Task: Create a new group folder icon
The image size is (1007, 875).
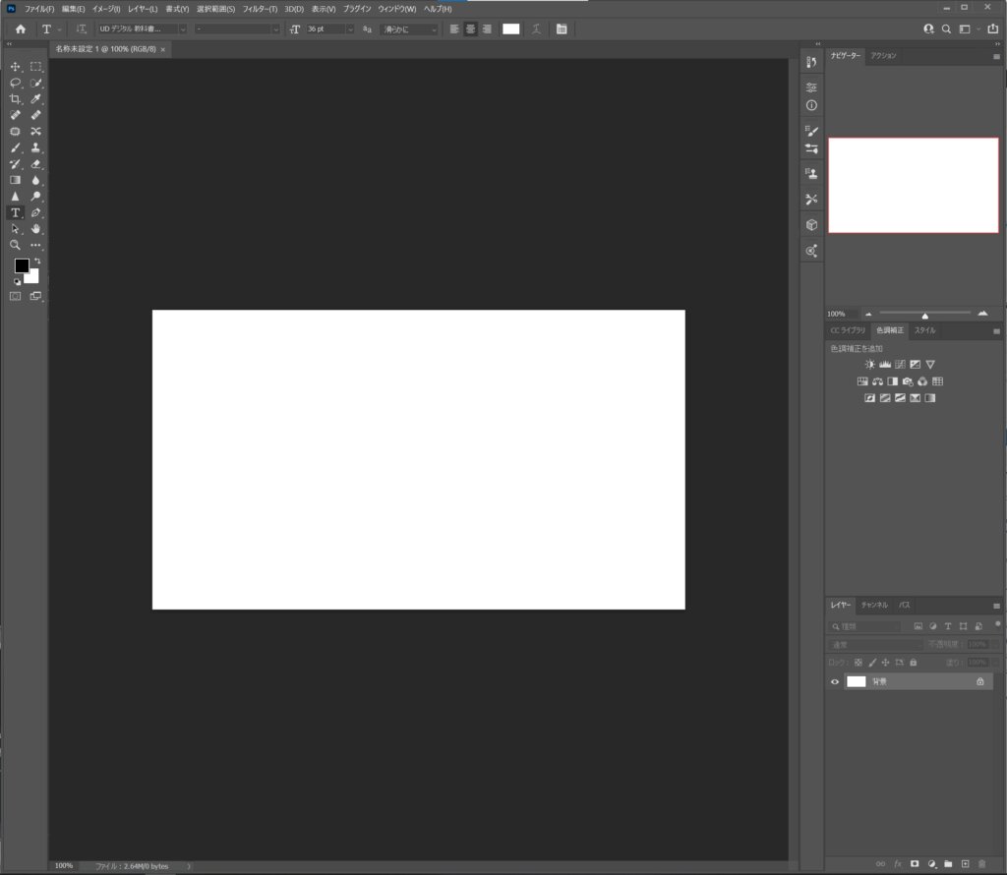Action: pos(948,864)
